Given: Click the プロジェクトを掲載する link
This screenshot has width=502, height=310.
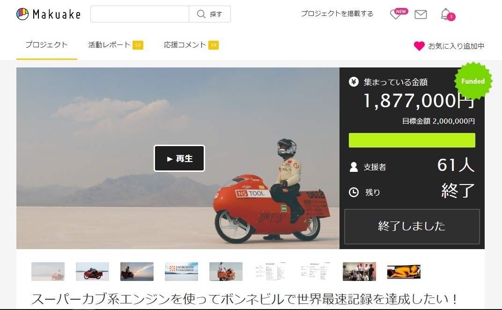Looking at the screenshot, I should 337,14.
